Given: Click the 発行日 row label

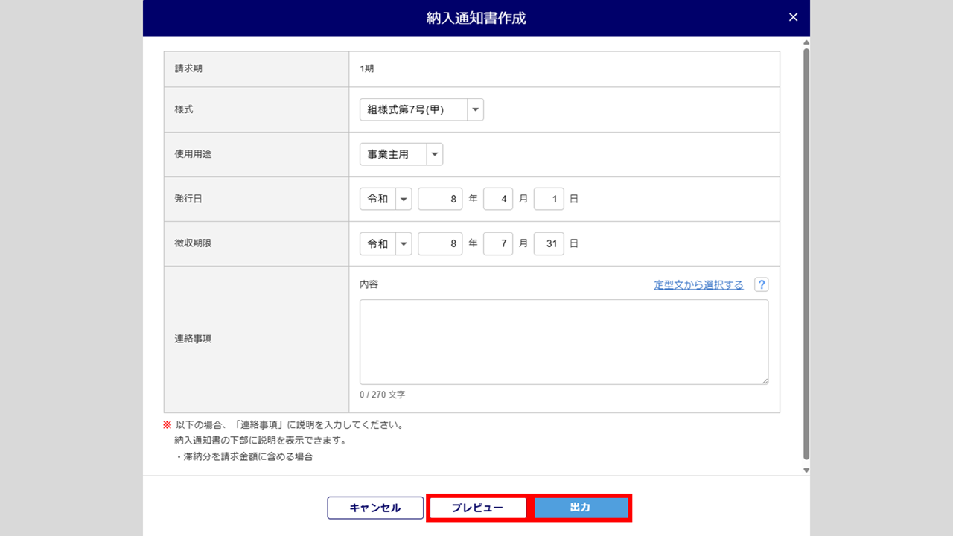Looking at the screenshot, I should point(188,199).
